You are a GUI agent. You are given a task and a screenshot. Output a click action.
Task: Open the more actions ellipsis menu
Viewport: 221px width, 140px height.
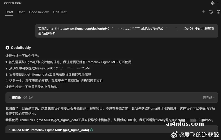tap(219, 3)
